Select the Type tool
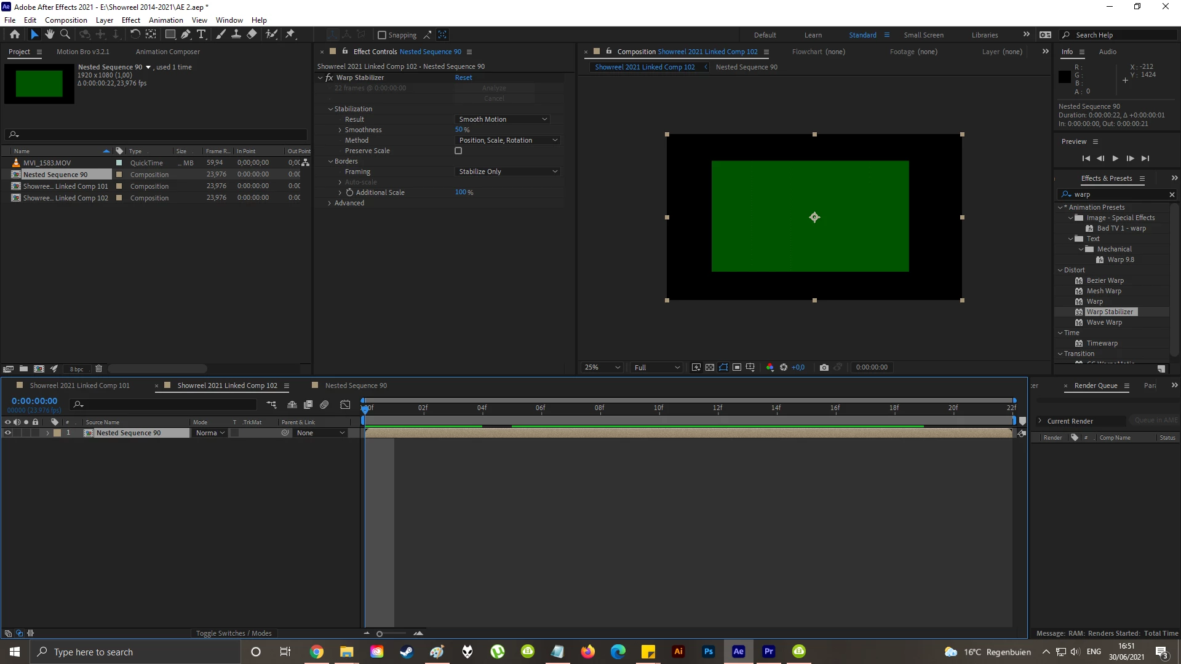1181x664 pixels. (x=201, y=34)
